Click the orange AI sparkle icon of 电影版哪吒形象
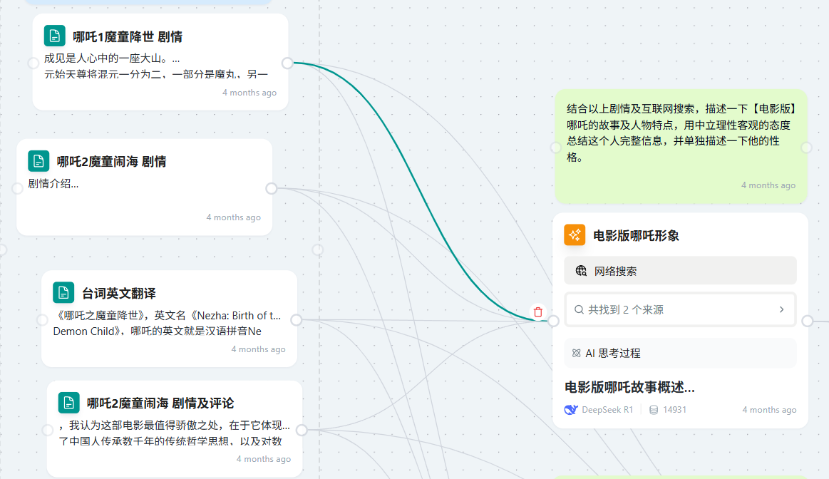829x479 pixels. [575, 235]
